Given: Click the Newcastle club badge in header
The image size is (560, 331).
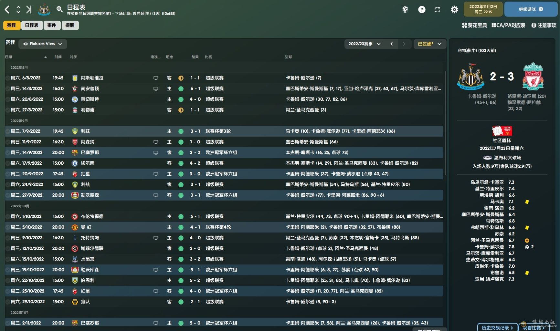Looking at the screenshot, I should coord(44,10).
